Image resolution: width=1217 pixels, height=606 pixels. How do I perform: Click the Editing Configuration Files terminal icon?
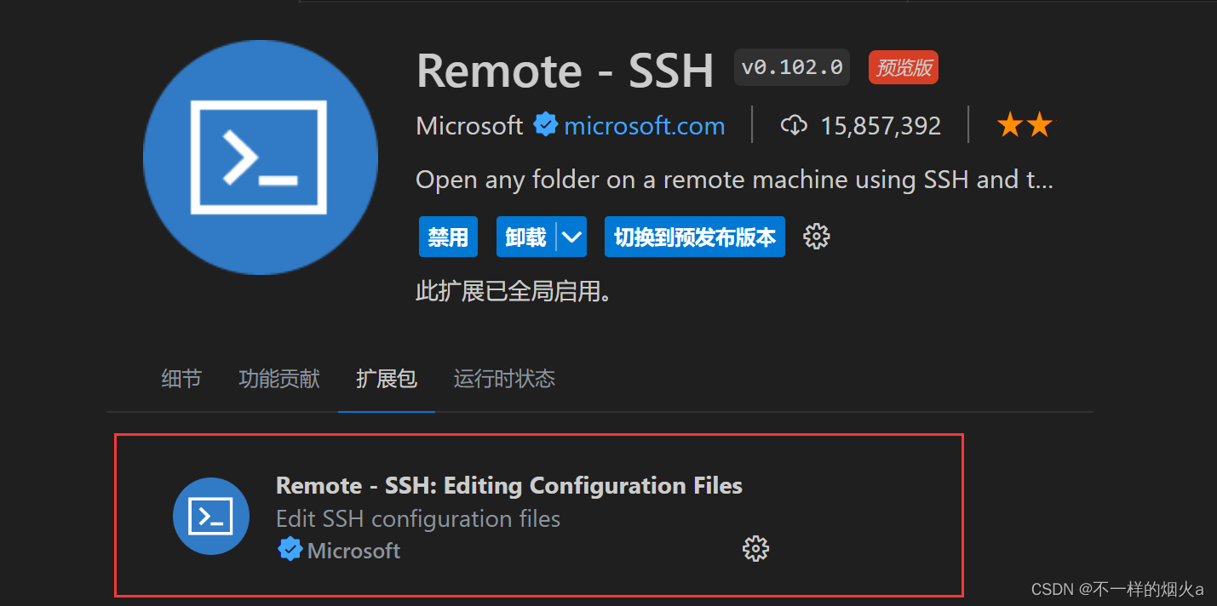point(211,516)
